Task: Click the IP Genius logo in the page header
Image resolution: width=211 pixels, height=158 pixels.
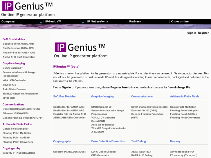Action: click(28, 9)
